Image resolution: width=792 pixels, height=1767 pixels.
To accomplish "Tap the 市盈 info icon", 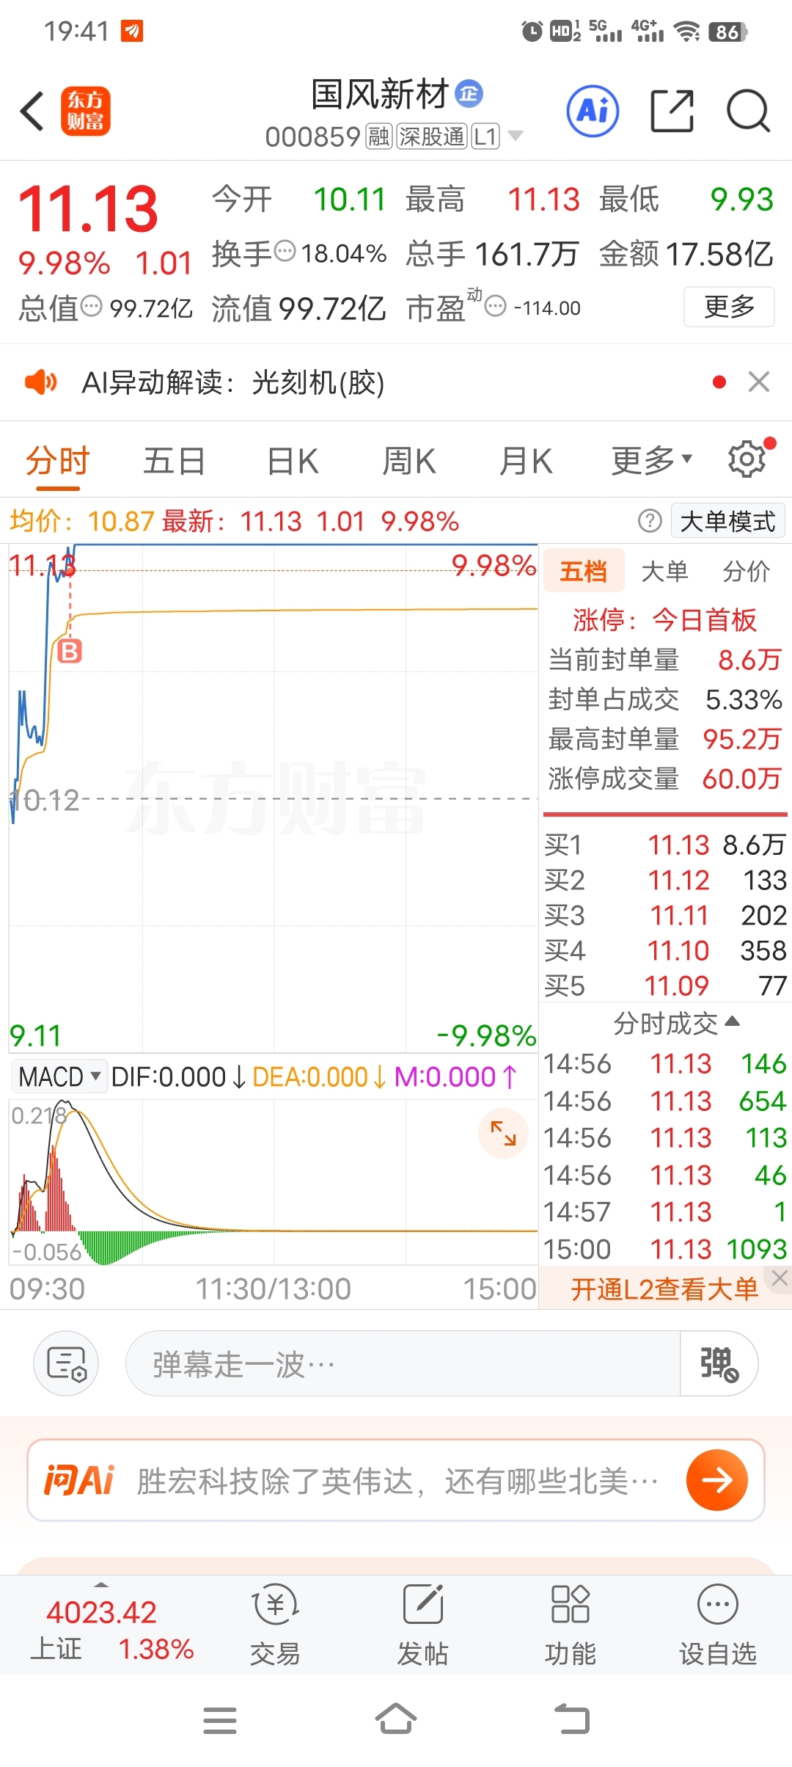I will [x=496, y=306].
